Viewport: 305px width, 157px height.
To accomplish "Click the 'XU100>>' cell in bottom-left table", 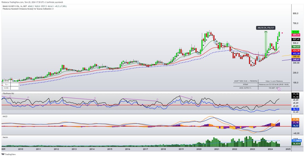I will click(6, 88).
